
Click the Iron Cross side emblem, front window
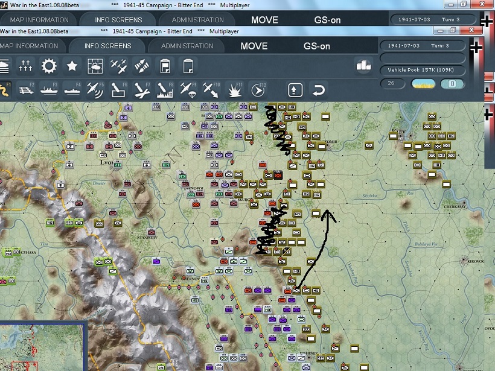point(476,47)
